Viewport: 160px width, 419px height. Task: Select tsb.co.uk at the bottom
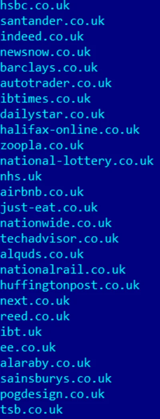point(32,409)
